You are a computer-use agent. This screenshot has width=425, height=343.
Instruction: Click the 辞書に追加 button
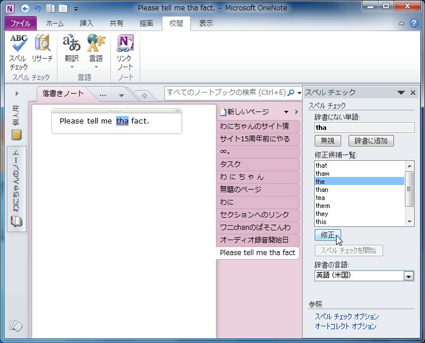371,141
